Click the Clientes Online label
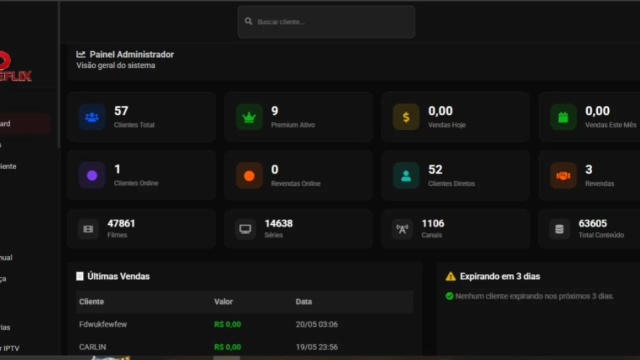The image size is (640, 360). pos(136,183)
